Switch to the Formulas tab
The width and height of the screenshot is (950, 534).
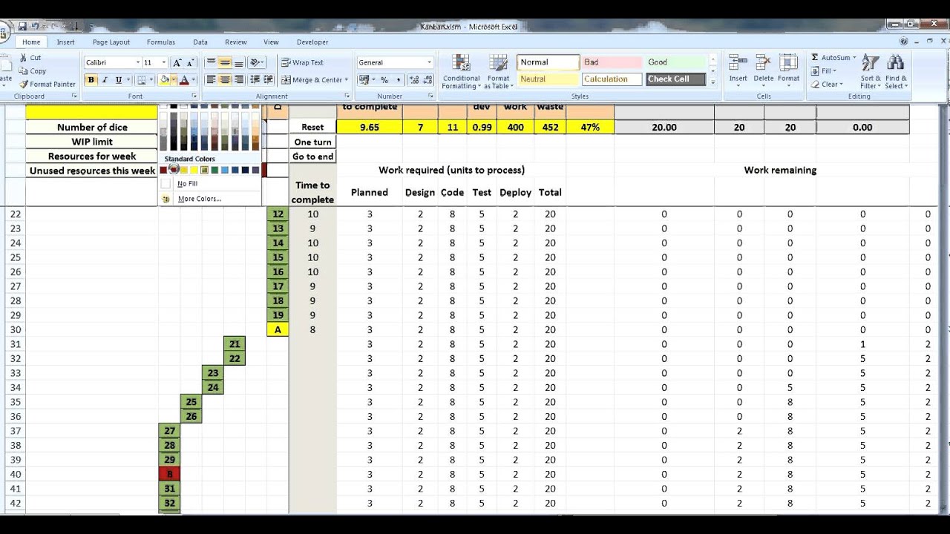[x=161, y=42]
